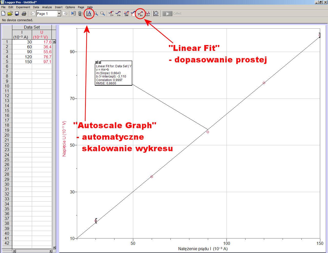The width and height of the screenshot is (328, 253).
Task: Open the Data menu
Action: coord(36,7)
